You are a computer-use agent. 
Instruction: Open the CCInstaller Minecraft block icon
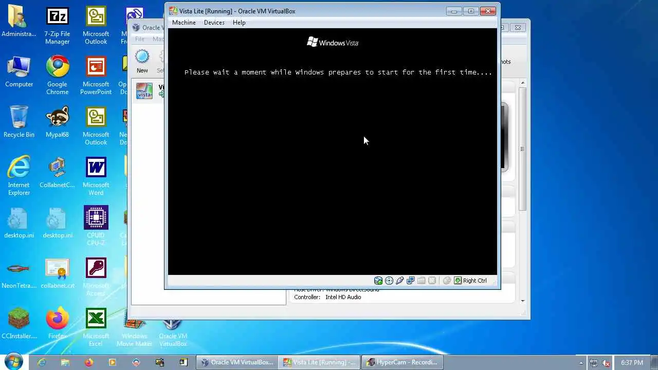point(19,323)
